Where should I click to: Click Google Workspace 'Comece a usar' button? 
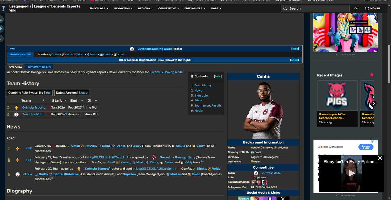365,147
